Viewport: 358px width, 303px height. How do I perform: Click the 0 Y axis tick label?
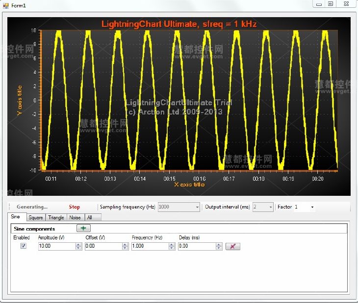pos(35,100)
